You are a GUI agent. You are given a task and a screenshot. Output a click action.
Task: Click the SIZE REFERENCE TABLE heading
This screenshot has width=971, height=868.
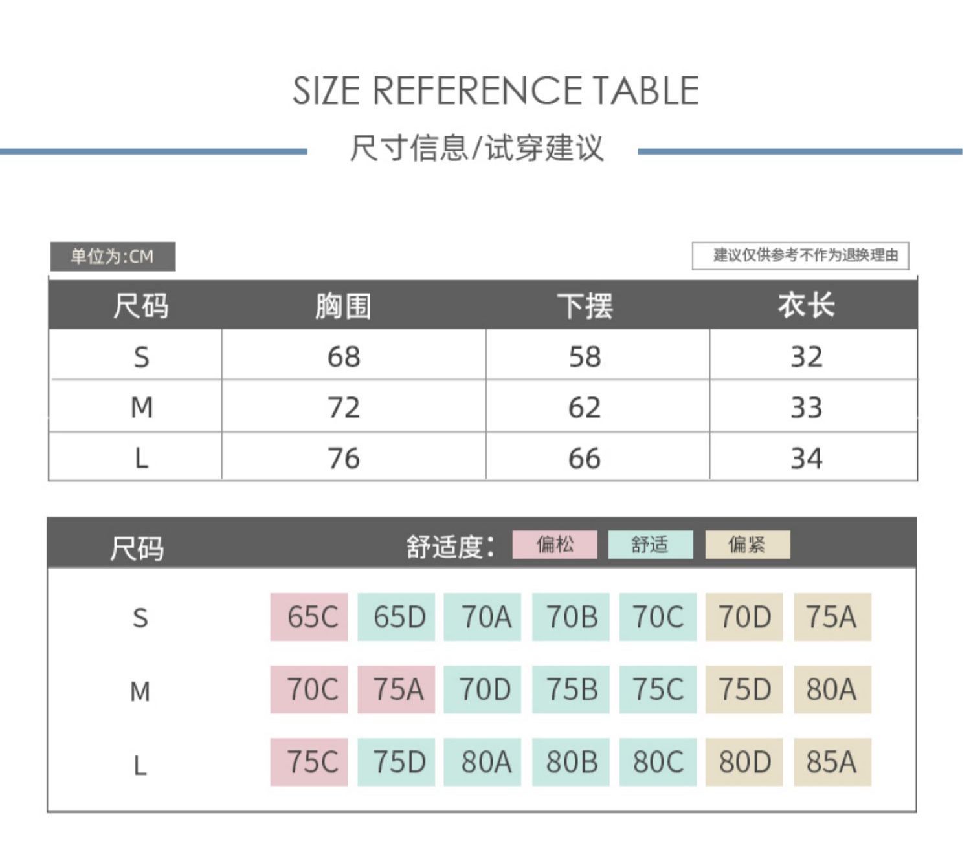tap(495, 91)
